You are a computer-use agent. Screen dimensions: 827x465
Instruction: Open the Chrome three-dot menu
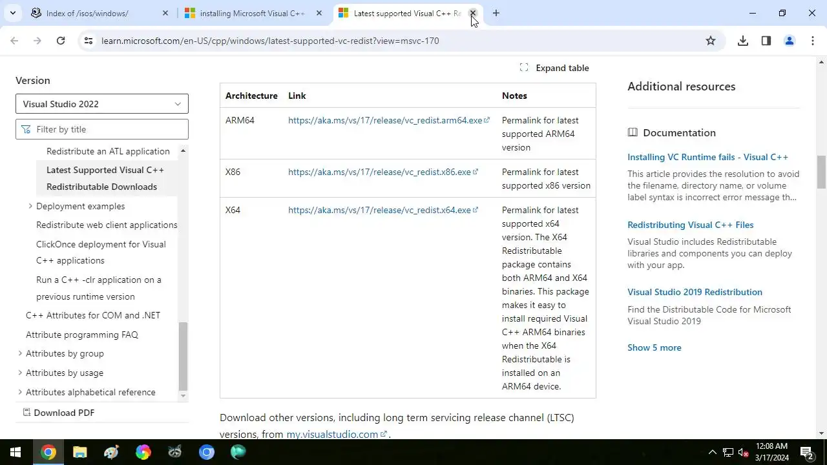[813, 41]
